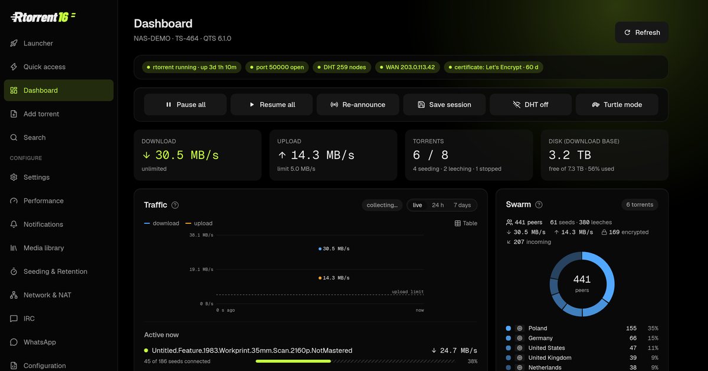Click the 'WAN 203.0.113.42' status chip
Screen dimensions: 708x371
(407, 67)
